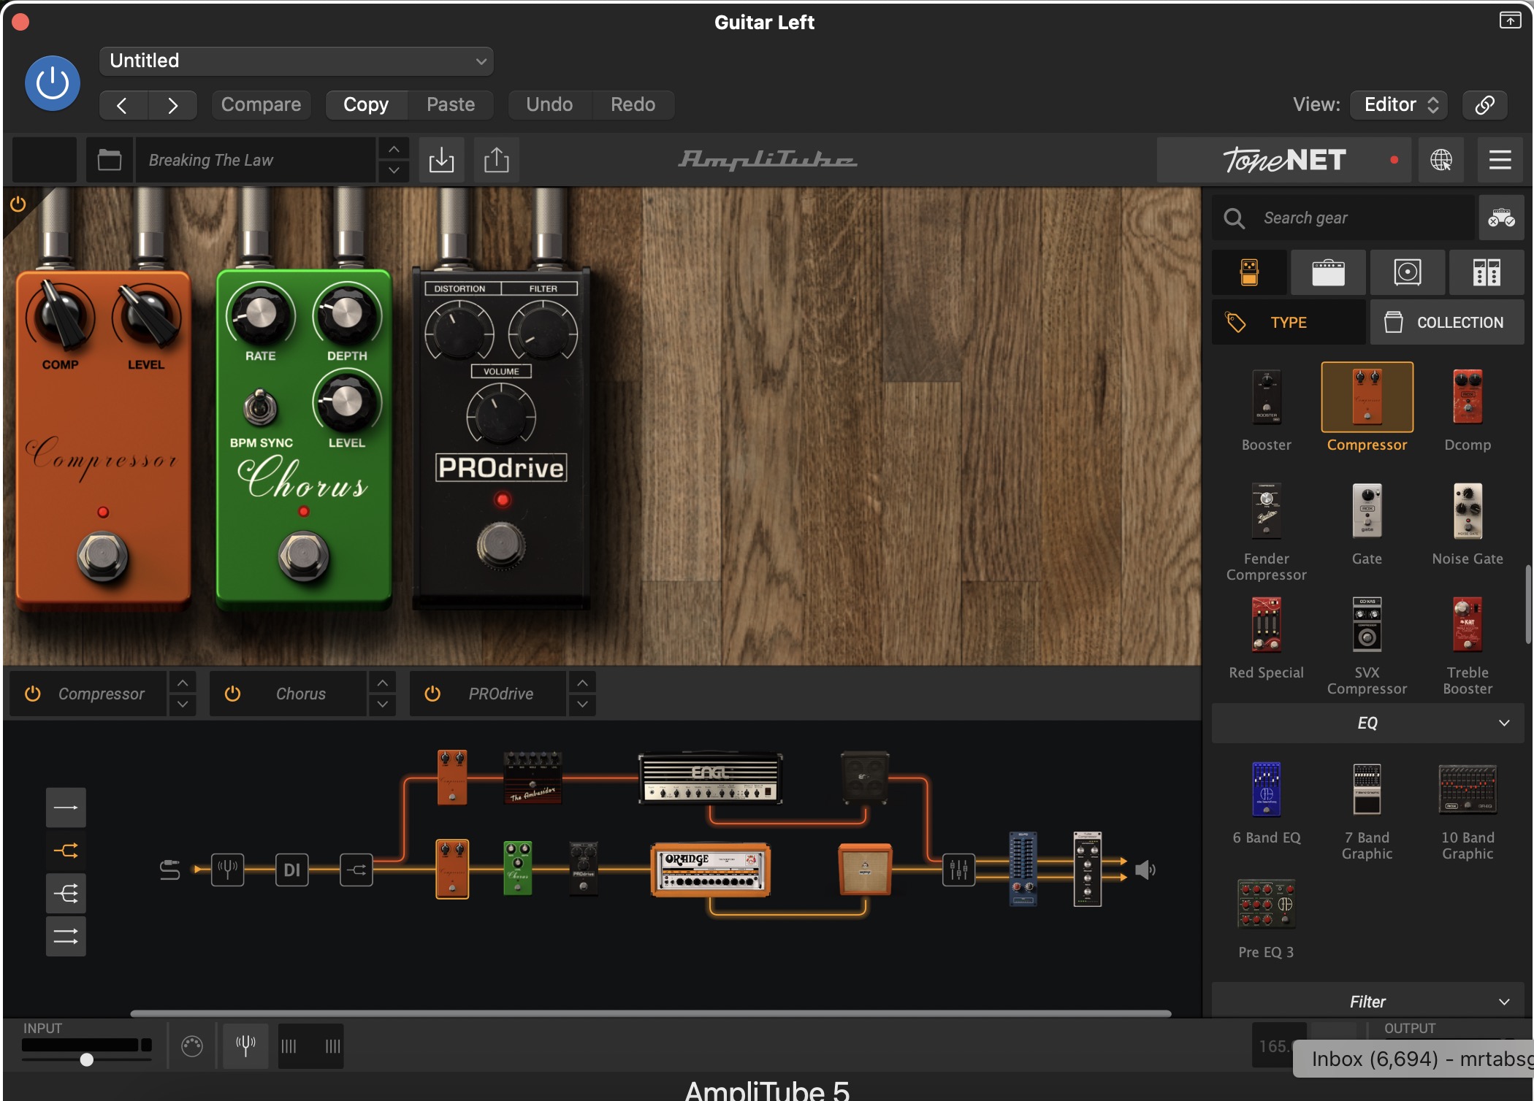1534x1101 pixels.
Task: Click the PROdrive VOLUME knob
Action: coord(501,414)
